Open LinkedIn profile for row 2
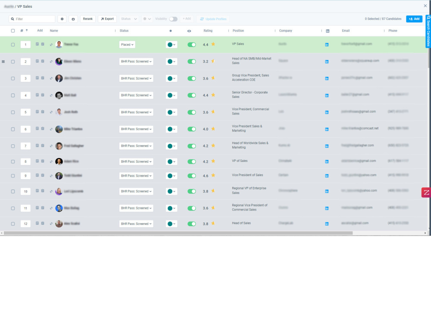 click(x=327, y=62)
